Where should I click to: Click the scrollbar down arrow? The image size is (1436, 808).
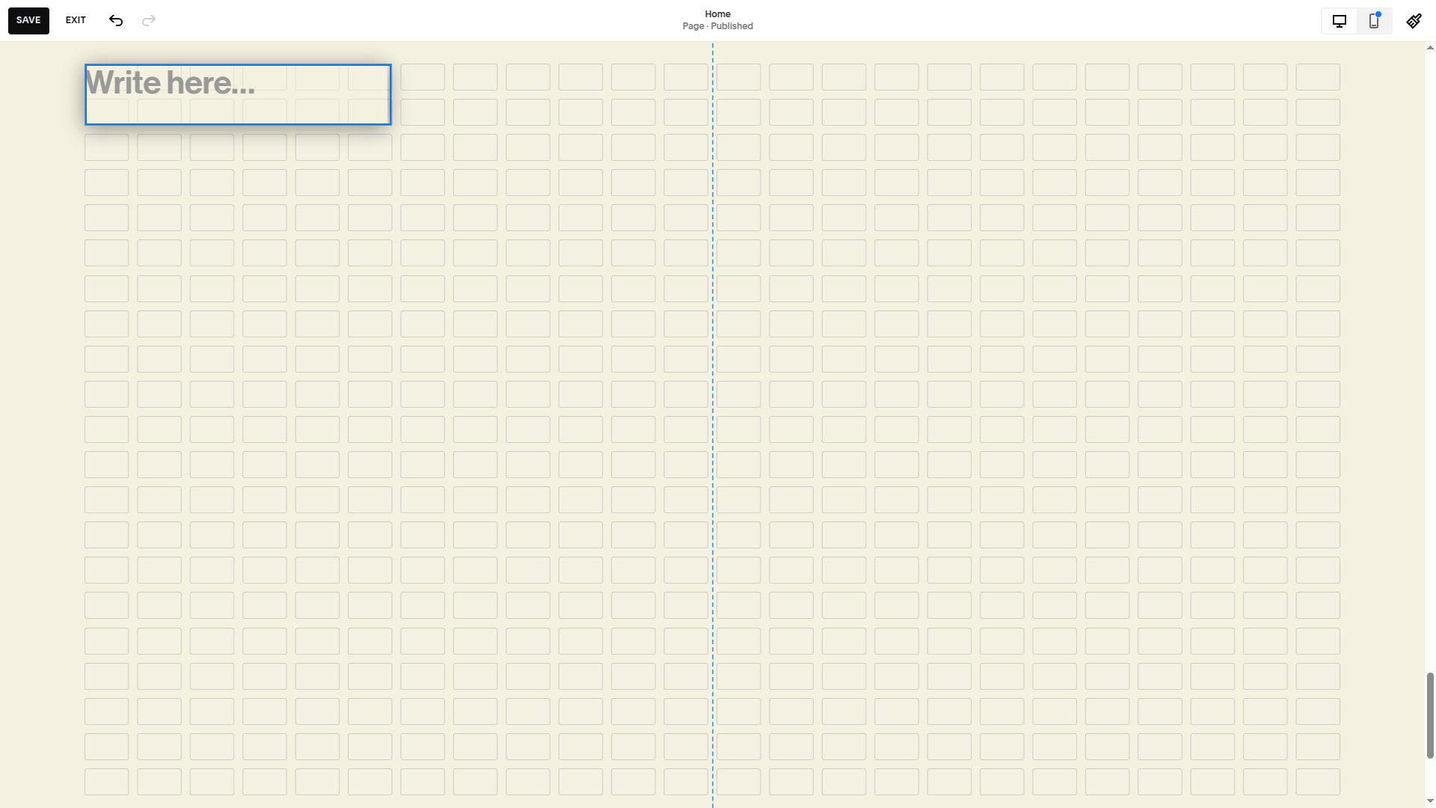[1429, 799]
